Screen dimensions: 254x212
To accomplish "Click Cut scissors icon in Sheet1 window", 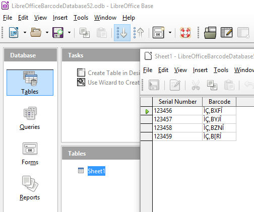I will coord(196,85).
